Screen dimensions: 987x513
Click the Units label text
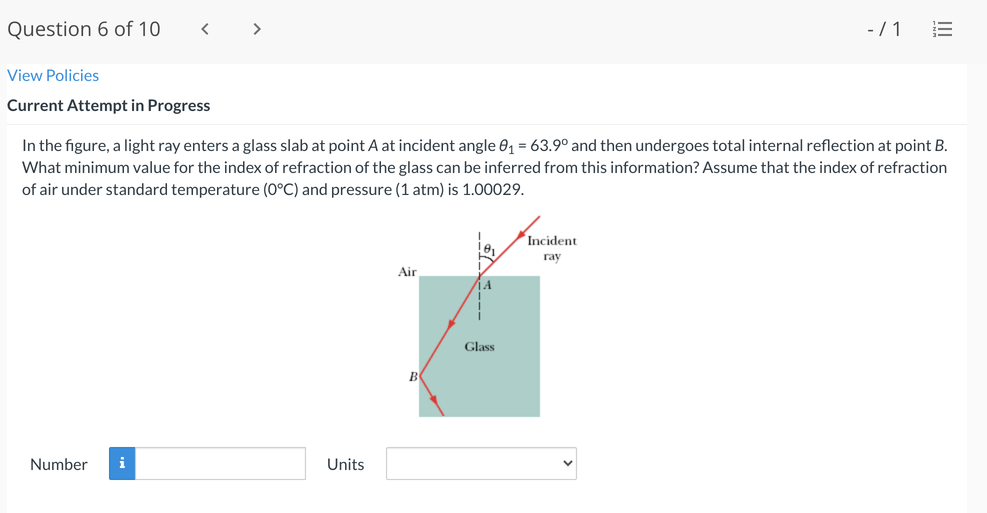coord(345,464)
